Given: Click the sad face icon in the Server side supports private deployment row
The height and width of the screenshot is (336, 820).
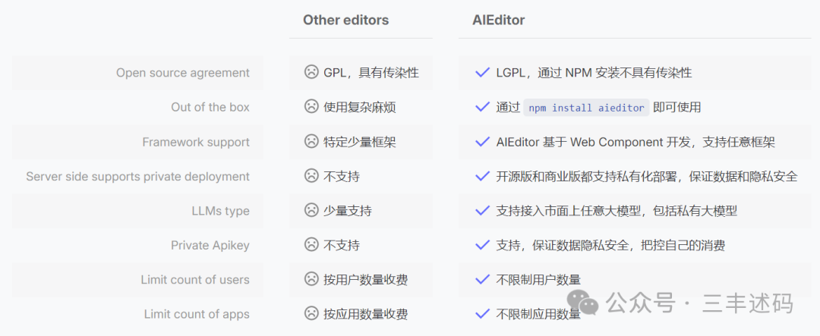Looking at the screenshot, I should (311, 175).
